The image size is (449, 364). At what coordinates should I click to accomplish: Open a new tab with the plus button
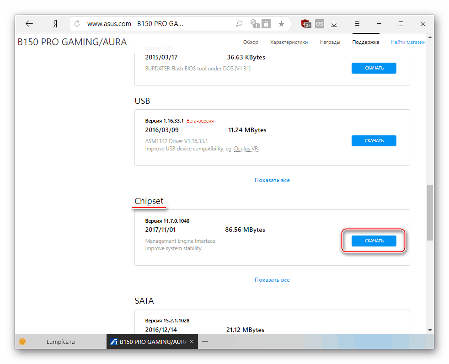[205, 342]
